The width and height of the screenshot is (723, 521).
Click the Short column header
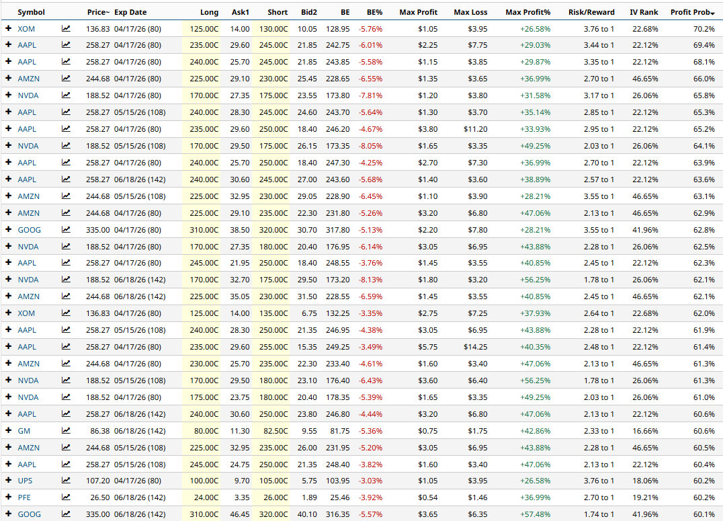278,12
